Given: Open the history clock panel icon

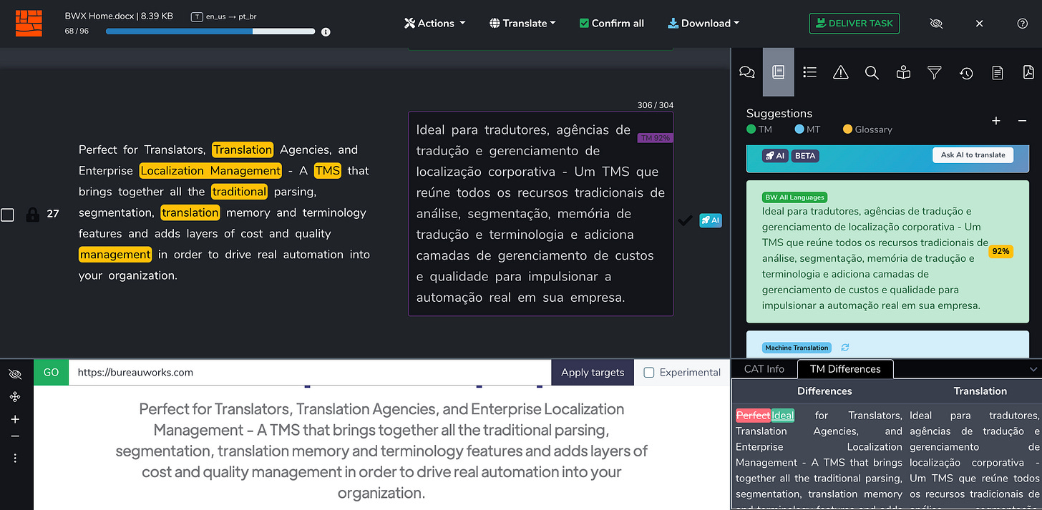Looking at the screenshot, I should pos(966,72).
